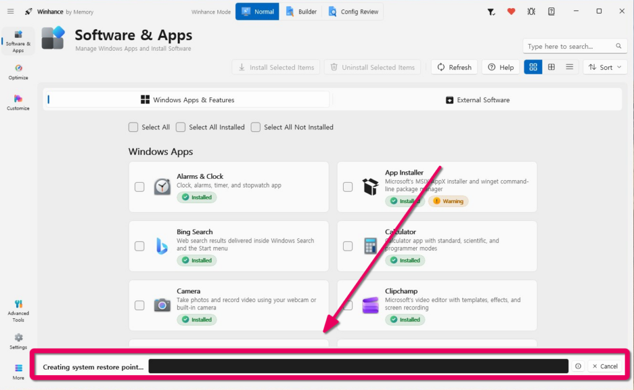Switch to the compact grid view icon

pyautogui.click(x=551, y=67)
